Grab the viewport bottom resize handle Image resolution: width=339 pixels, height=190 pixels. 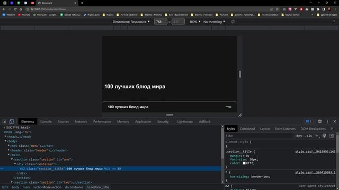click(x=169, y=115)
